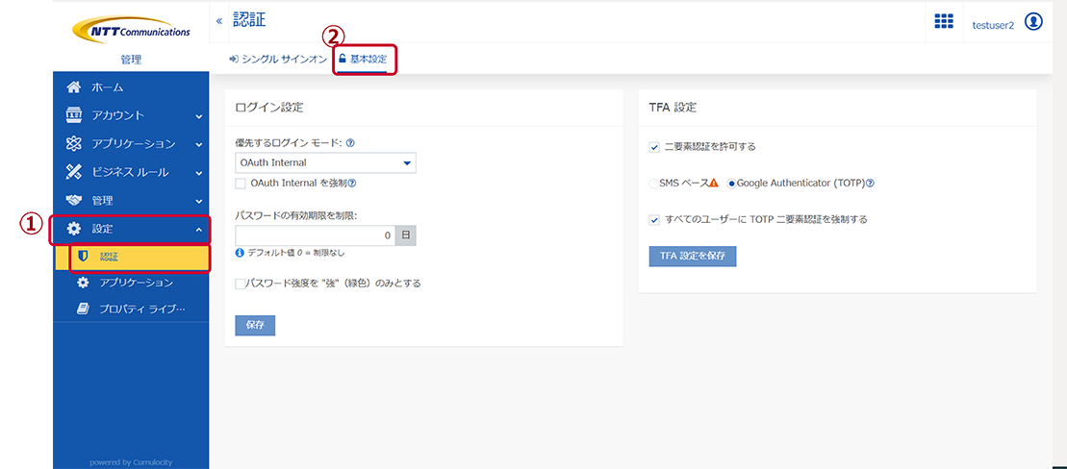Click the パスワードの有効期限を制限 number field

[x=316, y=235]
